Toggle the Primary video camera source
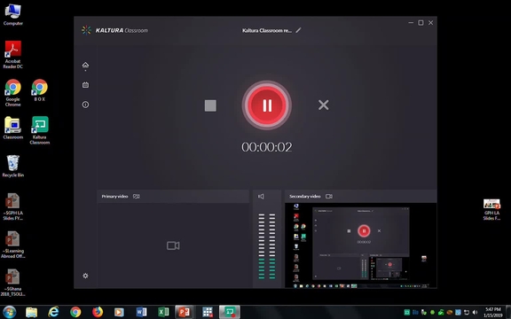The width and height of the screenshot is (511, 319). pos(137,197)
